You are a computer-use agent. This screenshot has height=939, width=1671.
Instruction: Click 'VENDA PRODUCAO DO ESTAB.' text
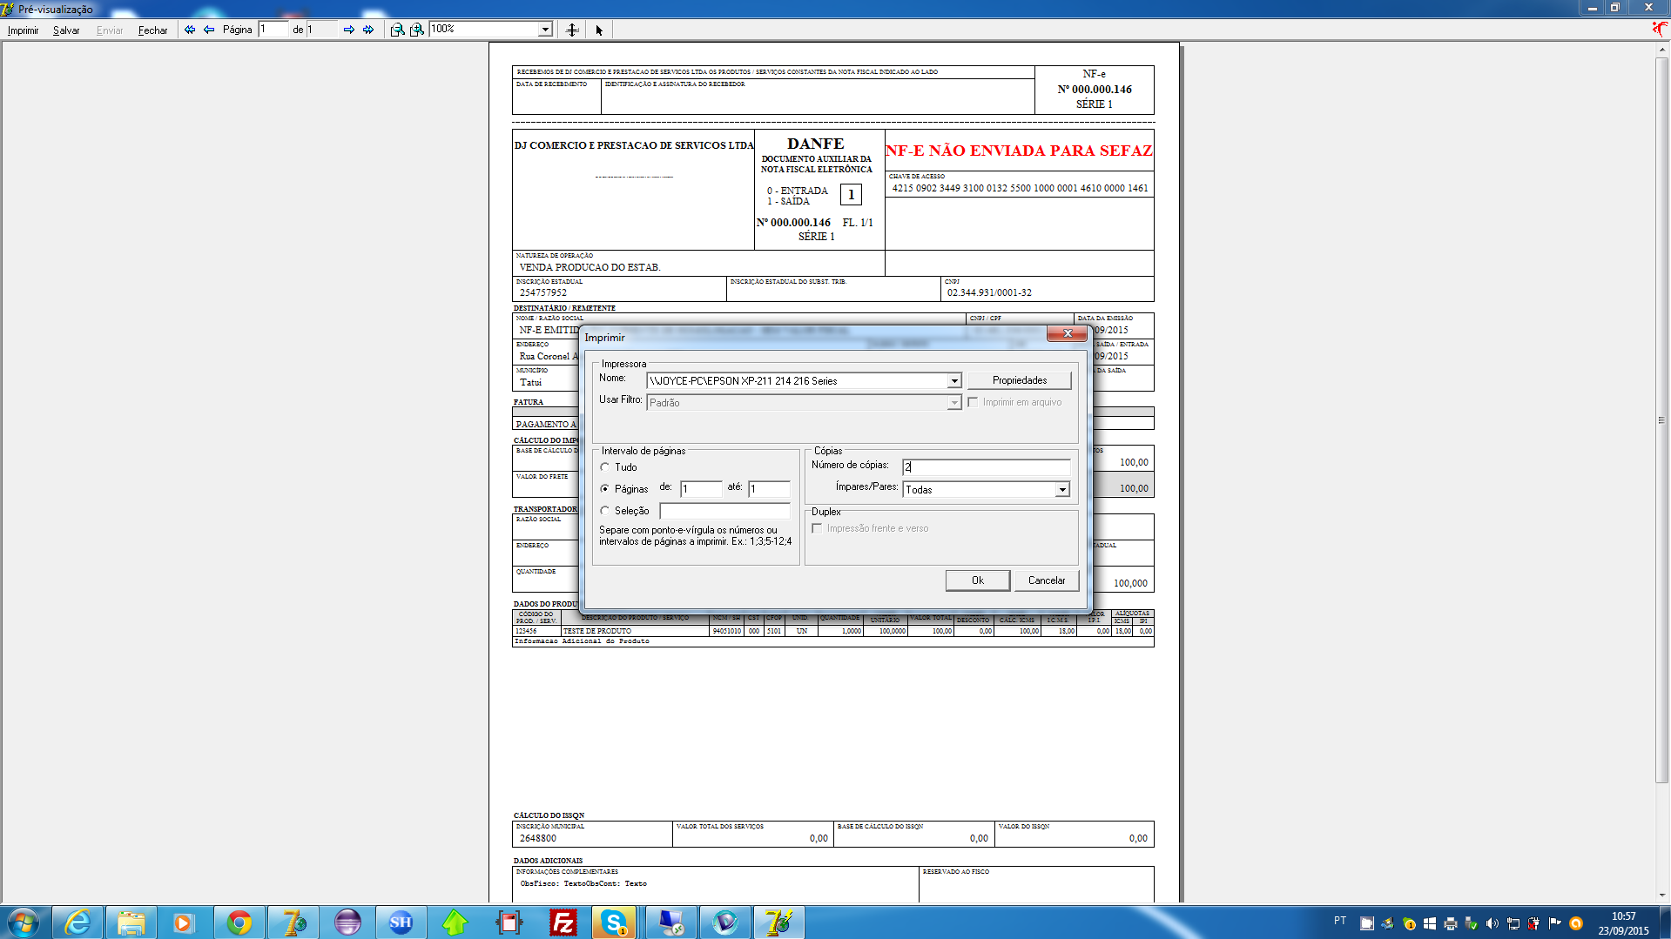pos(590,267)
